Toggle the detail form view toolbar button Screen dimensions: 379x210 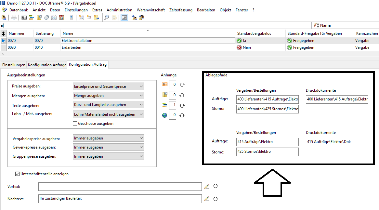coord(124,18)
